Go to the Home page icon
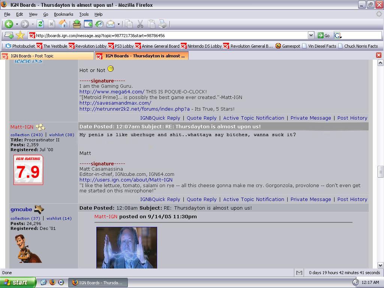 pyautogui.click(x=63, y=24)
